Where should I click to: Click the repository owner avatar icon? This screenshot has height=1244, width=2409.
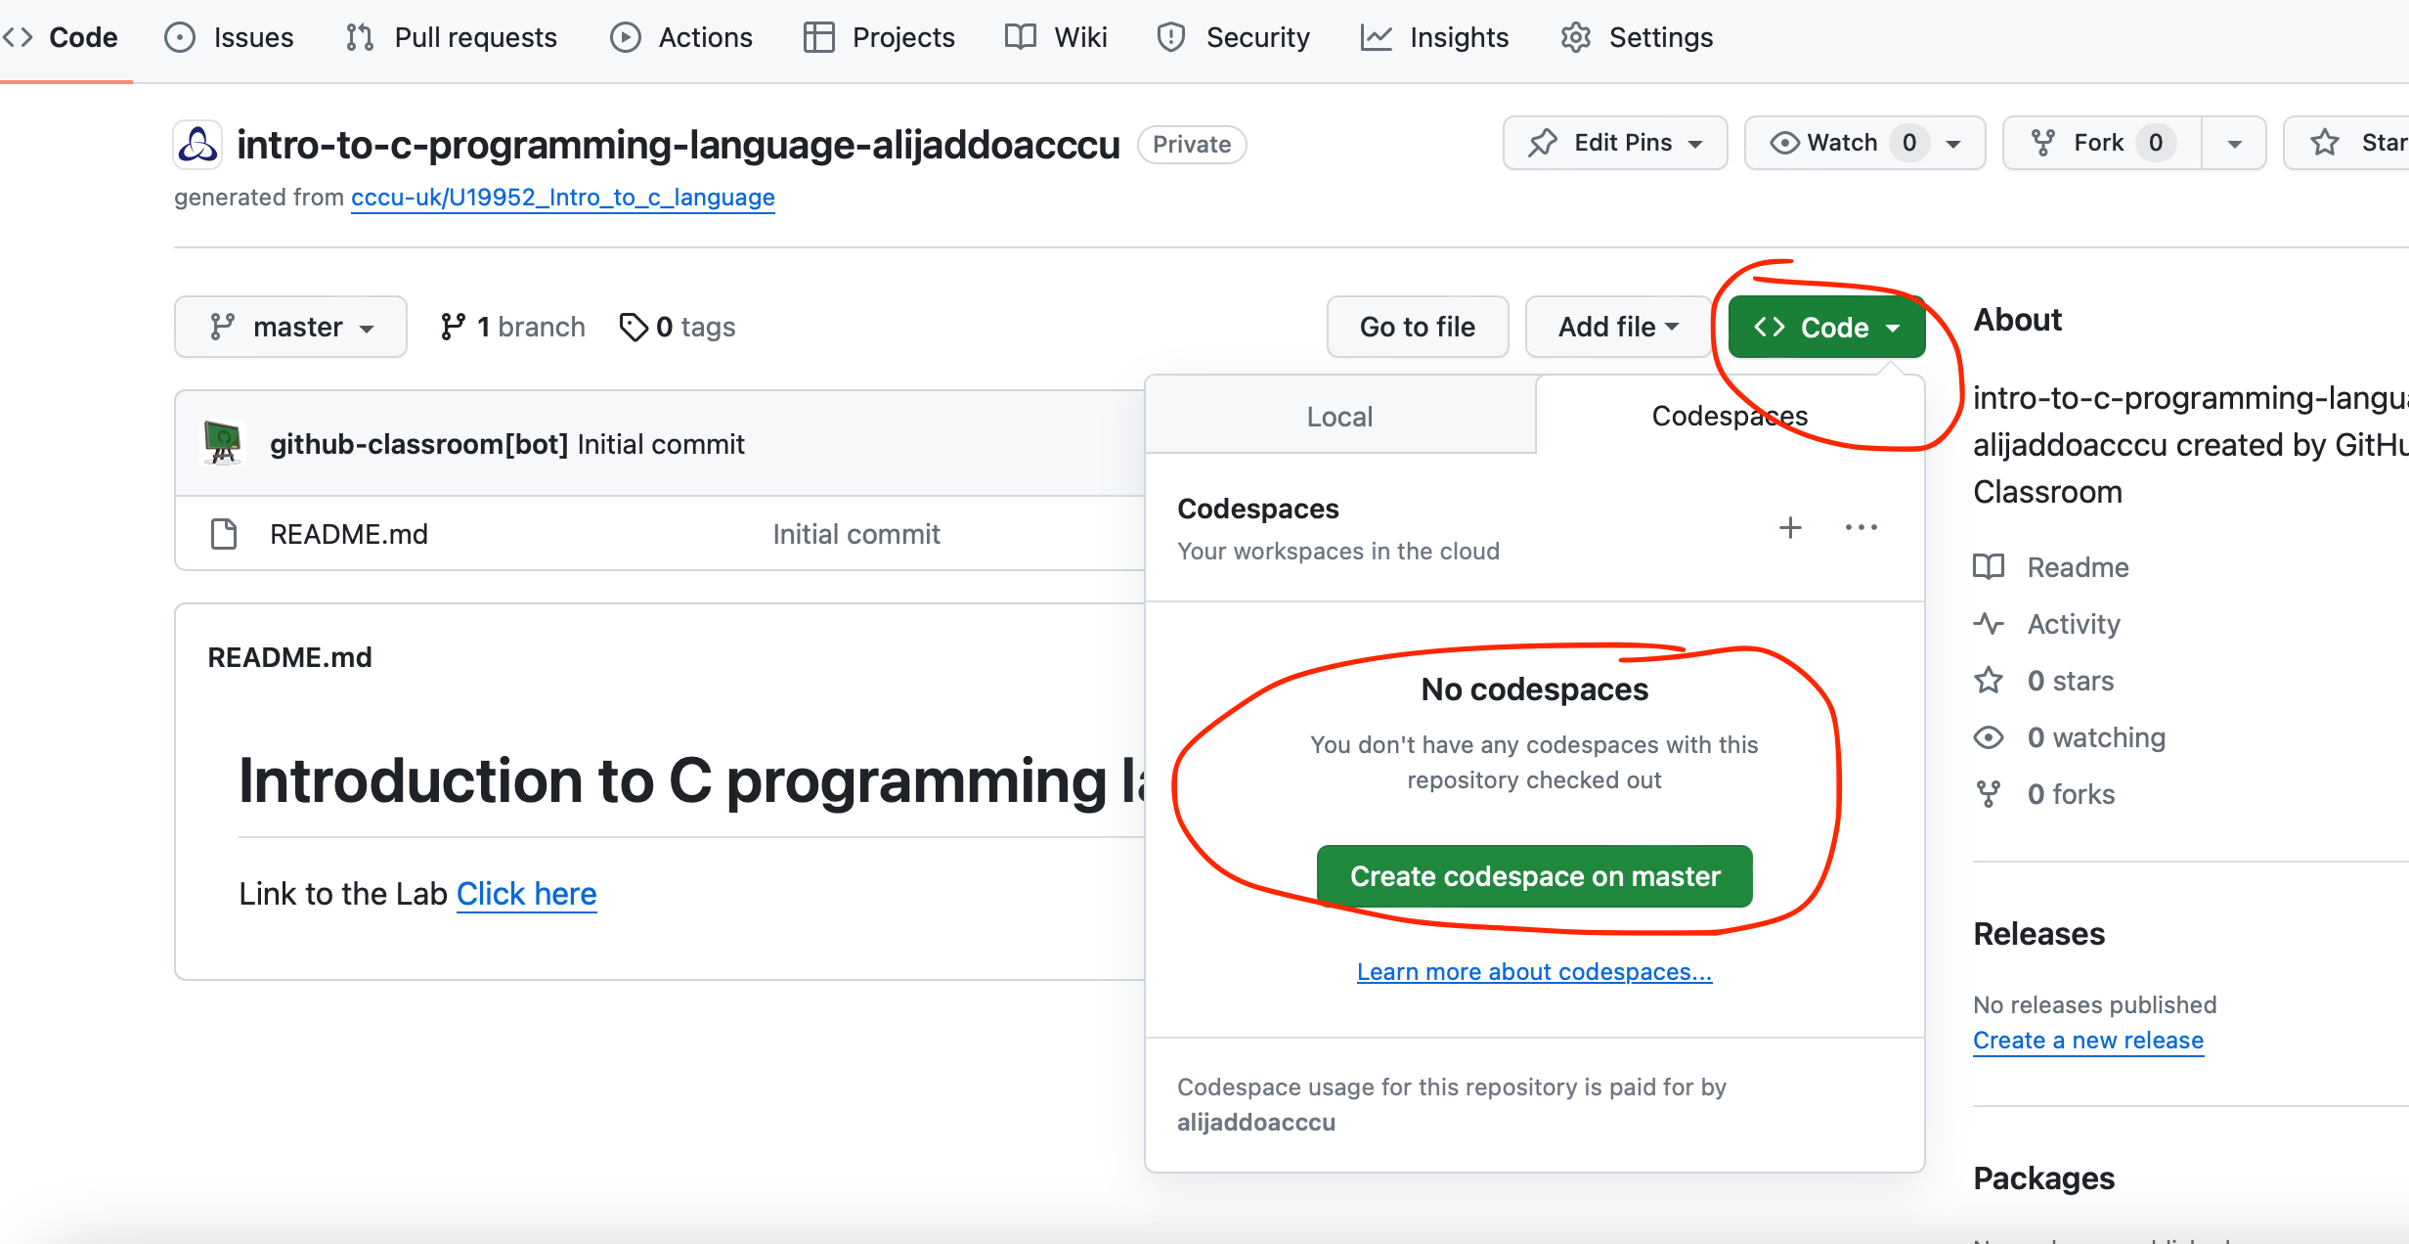click(197, 144)
